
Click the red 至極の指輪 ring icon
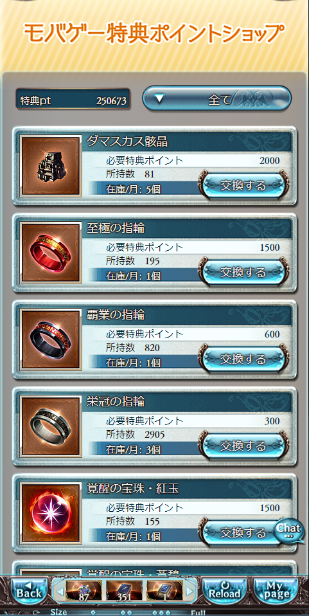(x=51, y=253)
